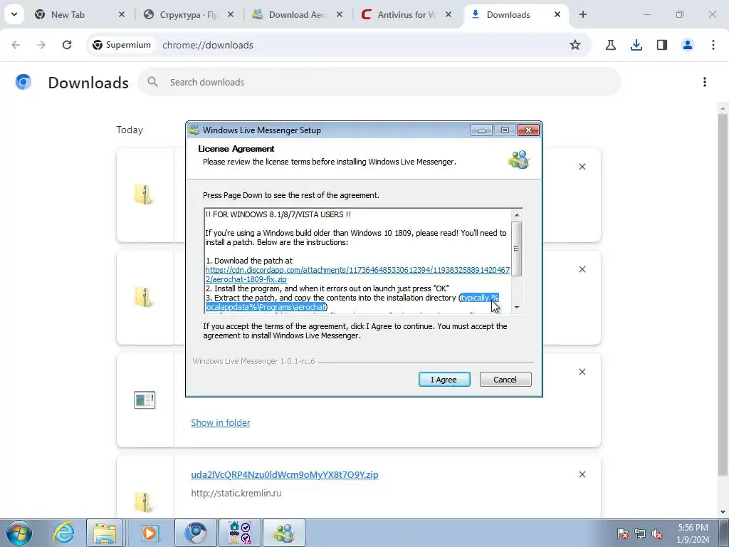Image resolution: width=729 pixels, height=547 pixels.
Task: Open the Downloads page more actions menu
Action: pyautogui.click(x=705, y=83)
